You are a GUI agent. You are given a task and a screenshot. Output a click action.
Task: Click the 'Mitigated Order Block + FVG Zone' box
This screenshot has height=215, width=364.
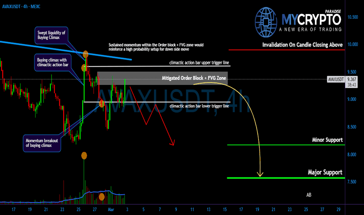coord(162,79)
